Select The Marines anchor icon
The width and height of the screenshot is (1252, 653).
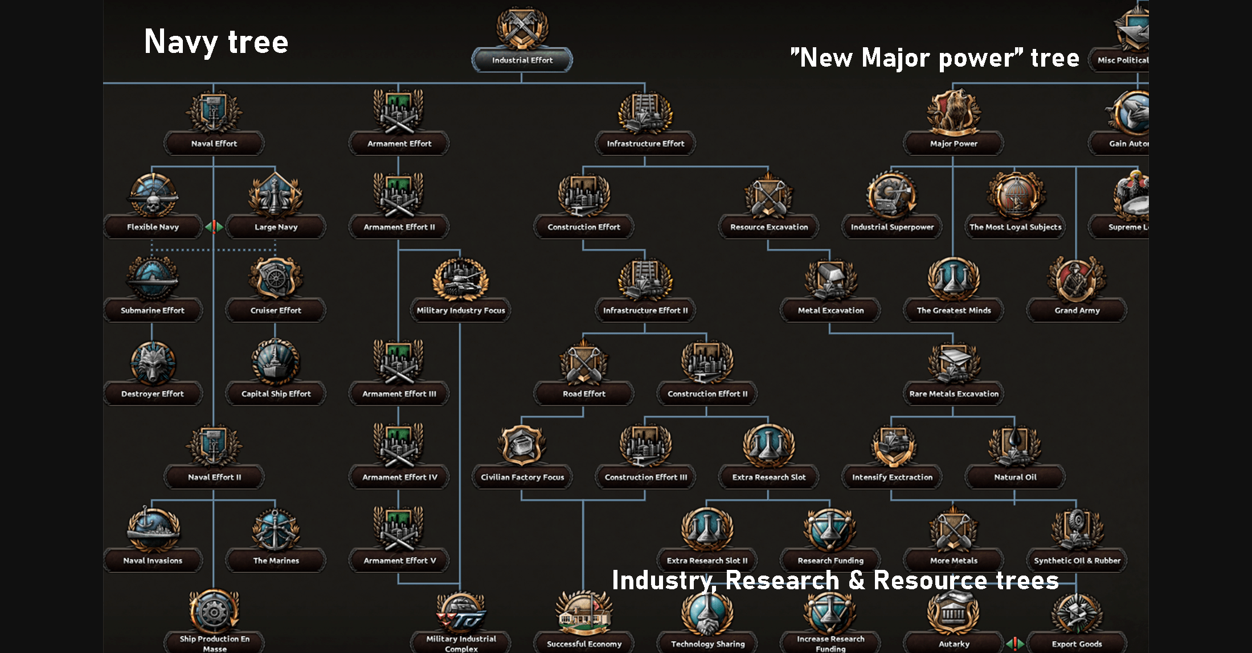[276, 529]
